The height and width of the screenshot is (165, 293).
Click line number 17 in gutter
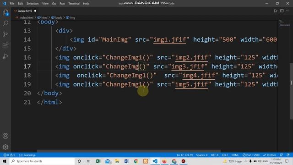tap(27, 66)
